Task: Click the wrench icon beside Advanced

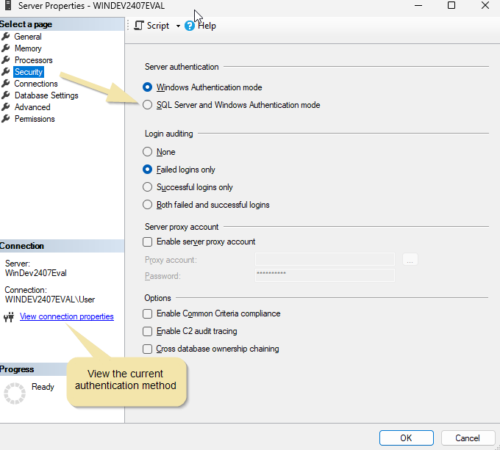Action: [5, 107]
